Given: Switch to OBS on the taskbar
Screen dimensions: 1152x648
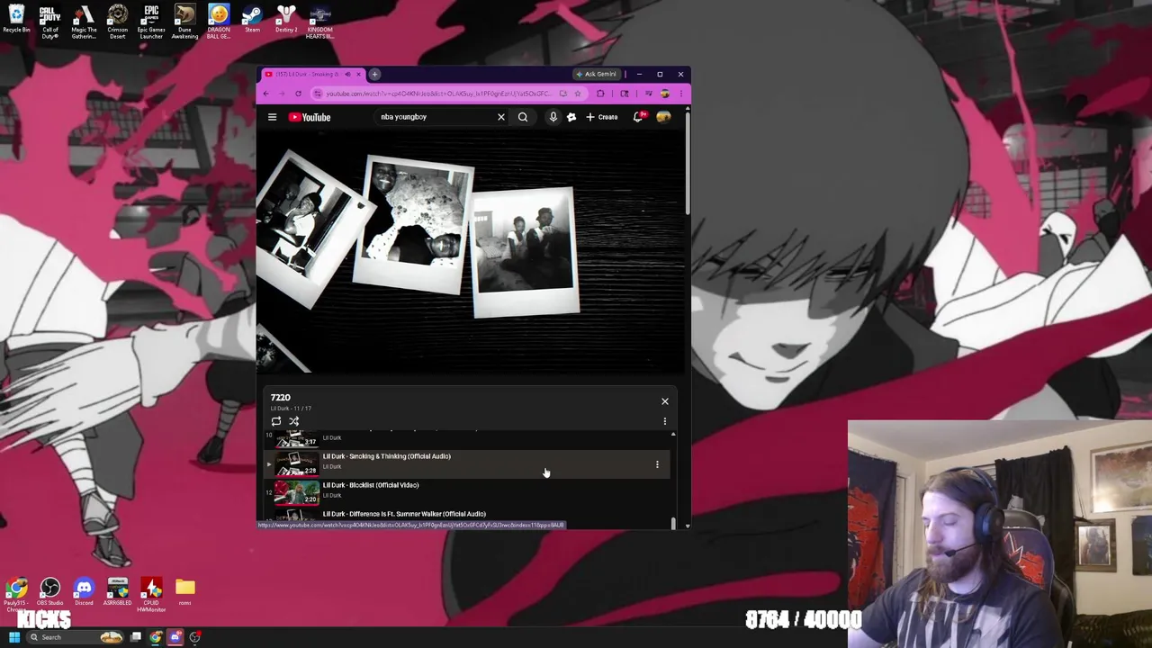Looking at the screenshot, I should tap(195, 637).
